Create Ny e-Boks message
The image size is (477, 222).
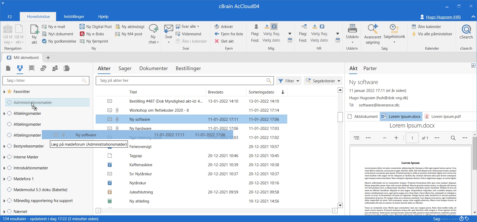tap(92, 34)
